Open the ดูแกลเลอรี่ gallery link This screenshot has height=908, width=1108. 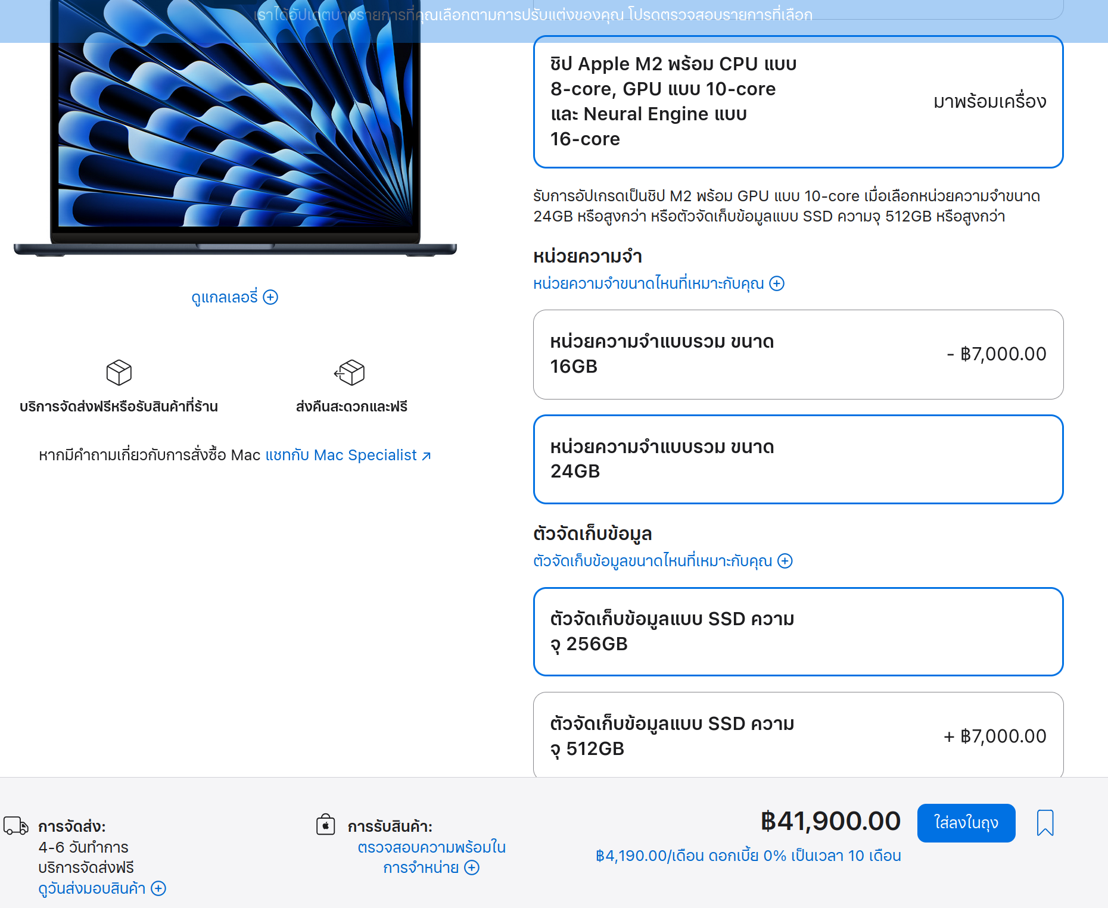(234, 297)
